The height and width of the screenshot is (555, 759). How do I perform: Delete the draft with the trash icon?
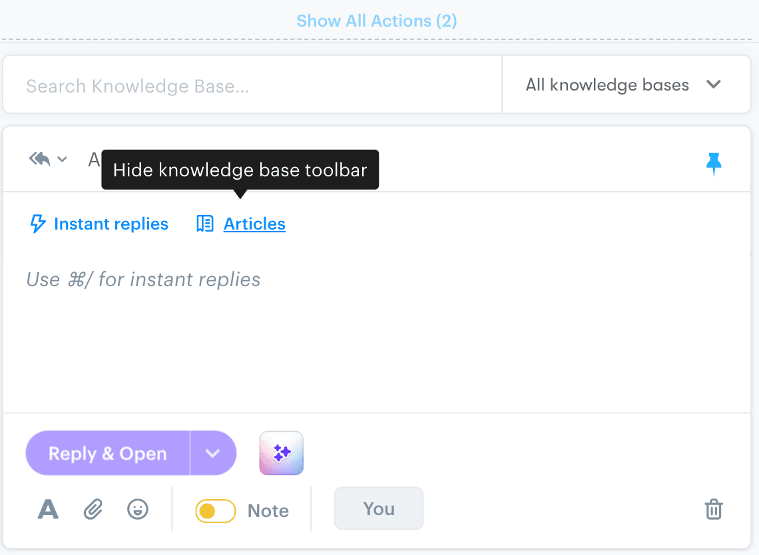[714, 509]
